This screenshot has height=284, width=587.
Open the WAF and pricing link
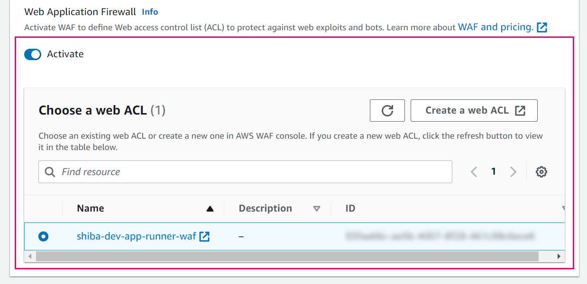[495, 27]
